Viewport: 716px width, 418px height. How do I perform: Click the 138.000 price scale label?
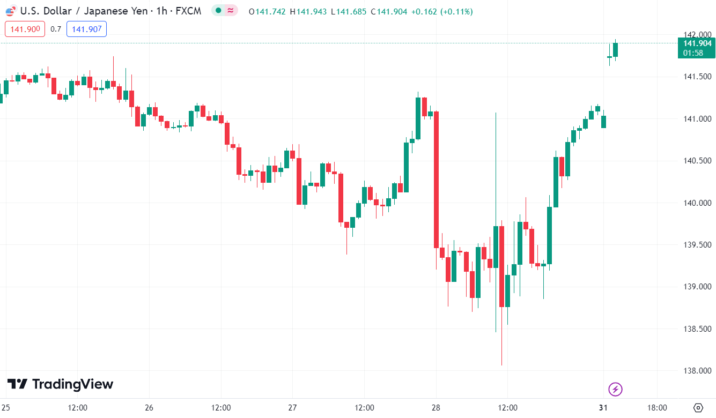click(x=696, y=370)
